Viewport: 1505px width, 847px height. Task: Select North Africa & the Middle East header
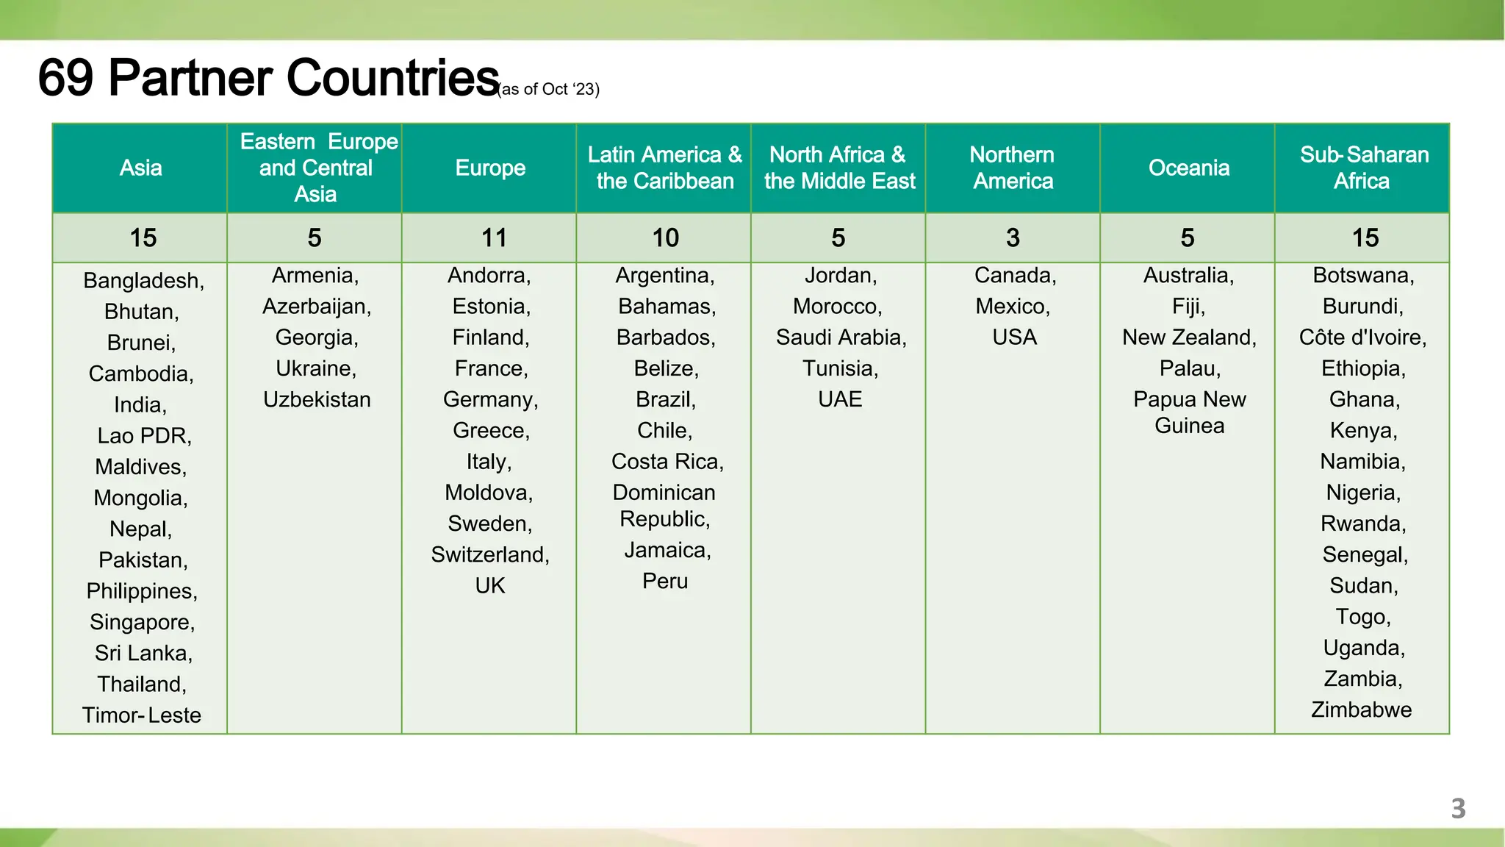pyautogui.click(x=839, y=168)
